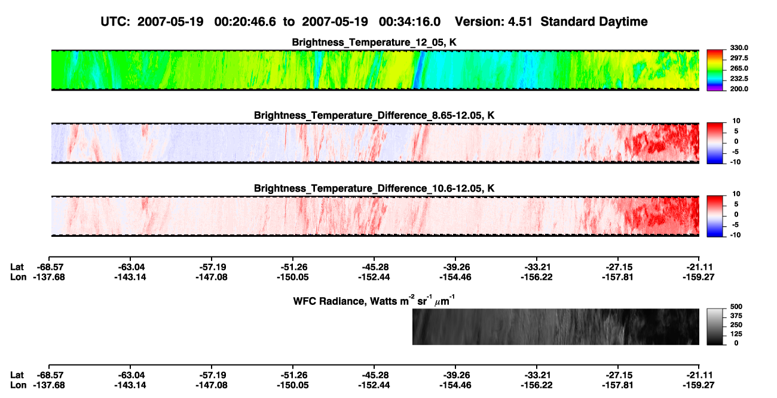Click -152.44 longitude on the upper axis
This screenshot has height=398, width=777.
click(374, 276)
